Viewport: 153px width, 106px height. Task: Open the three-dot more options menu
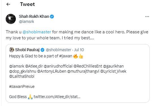click(x=147, y=17)
